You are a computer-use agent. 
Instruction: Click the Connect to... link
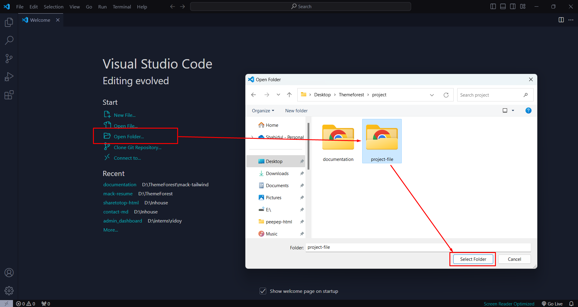pyautogui.click(x=127, y=158)
